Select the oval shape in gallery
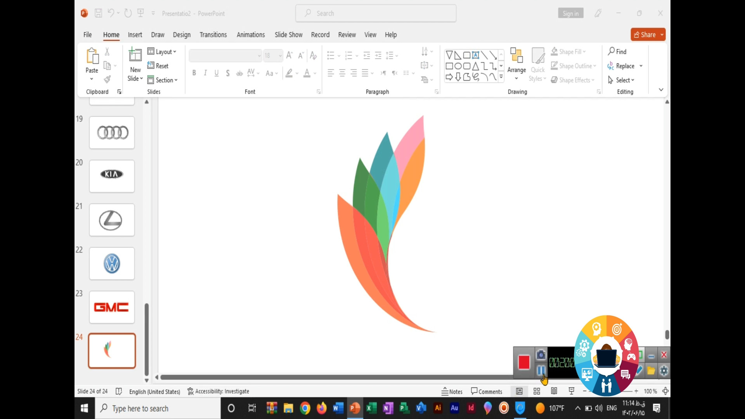Image resolution: width=745 pixels, height=419 pixels. coord(458,66)
